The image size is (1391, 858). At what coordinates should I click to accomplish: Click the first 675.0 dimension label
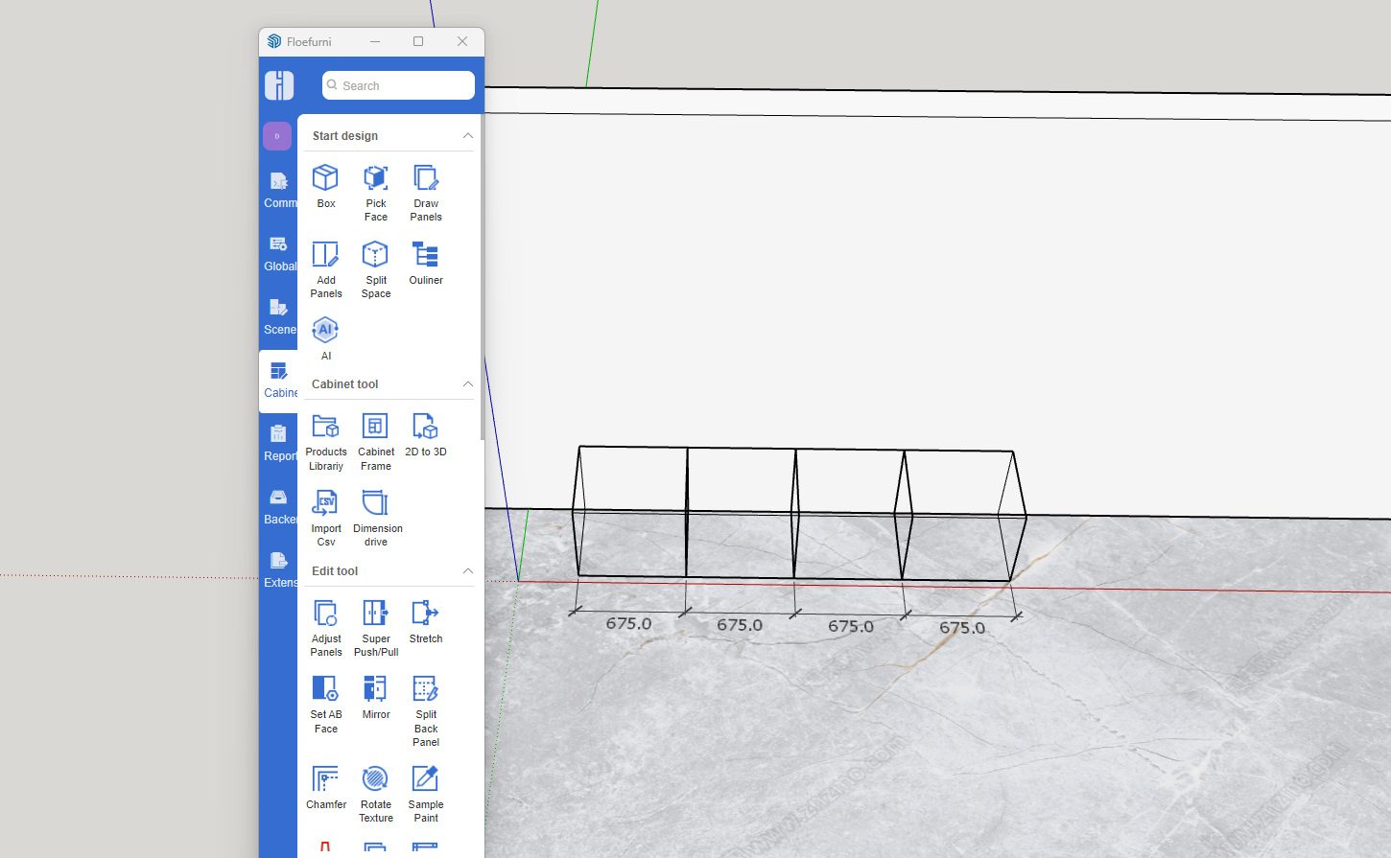628,623
